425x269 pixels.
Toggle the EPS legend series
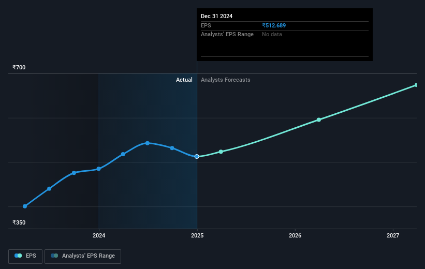tap(25, 256)
